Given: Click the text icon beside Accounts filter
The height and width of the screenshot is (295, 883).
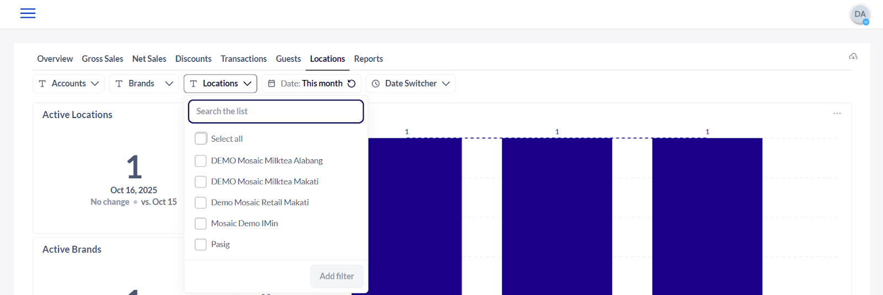Looking at the screenshot, I should click(x=42, y=84).
